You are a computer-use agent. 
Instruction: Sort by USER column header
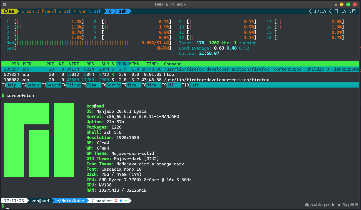pyautogui.click(x=26, y=64)
